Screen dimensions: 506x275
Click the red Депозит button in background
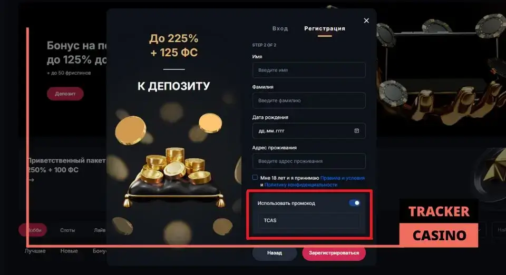click(65, 94)
